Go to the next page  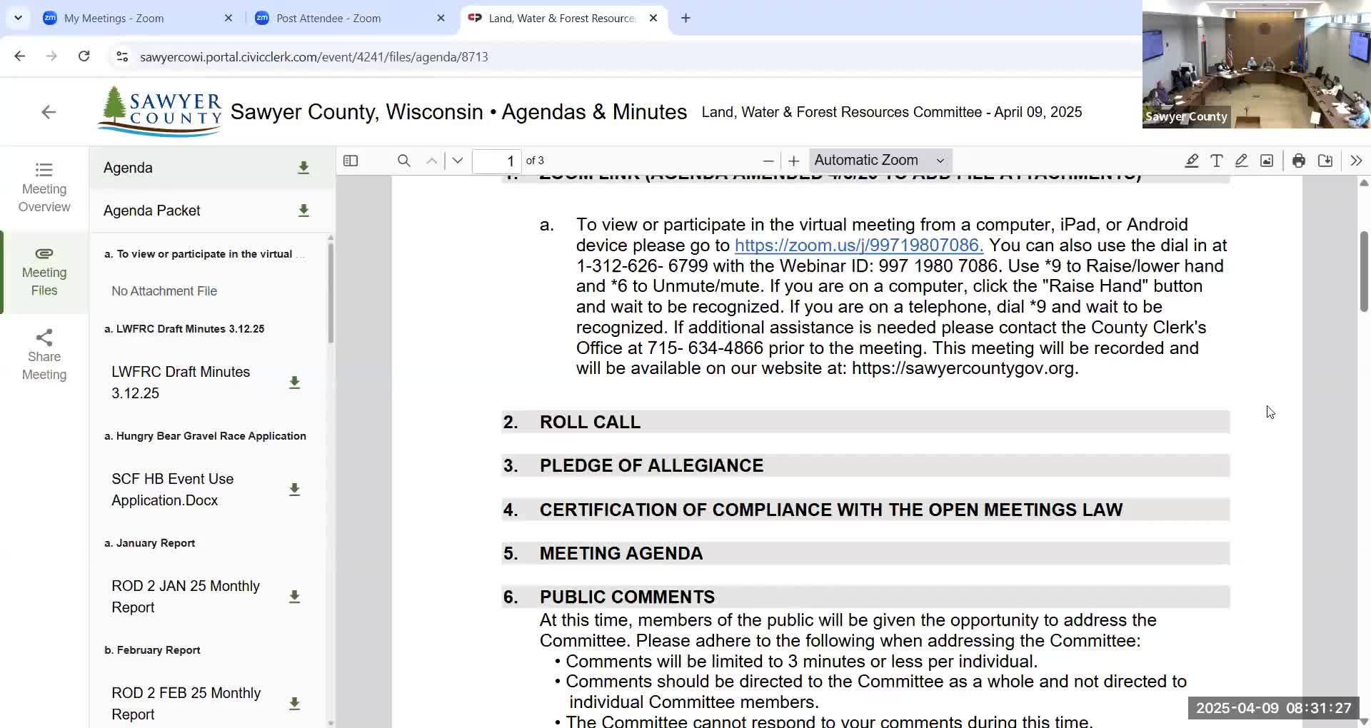click(457, 161)
